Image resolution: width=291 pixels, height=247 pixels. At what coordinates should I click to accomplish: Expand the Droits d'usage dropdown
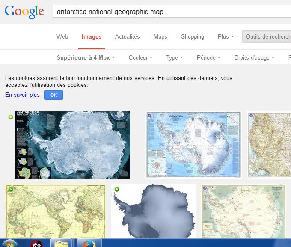(x=255, y=57)
